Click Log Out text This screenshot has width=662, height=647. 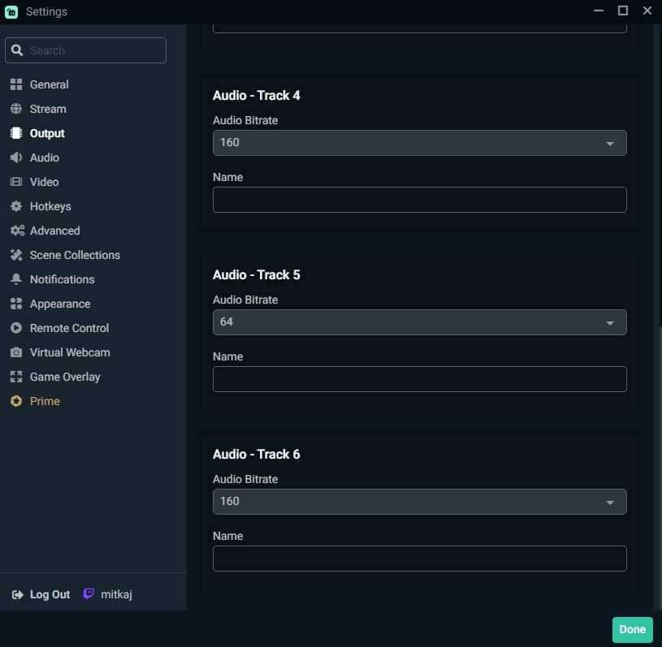tap(50, 594)
